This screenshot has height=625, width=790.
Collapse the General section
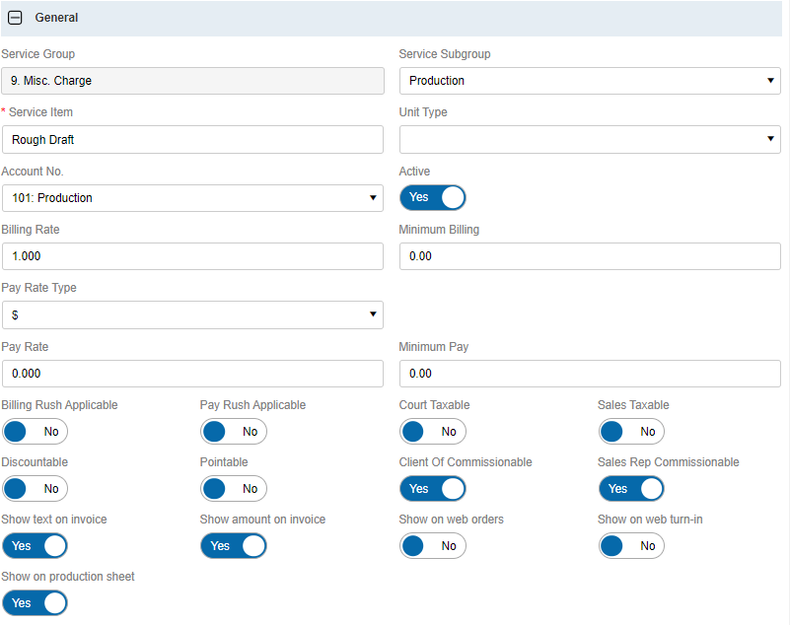[x=15, y=18]
